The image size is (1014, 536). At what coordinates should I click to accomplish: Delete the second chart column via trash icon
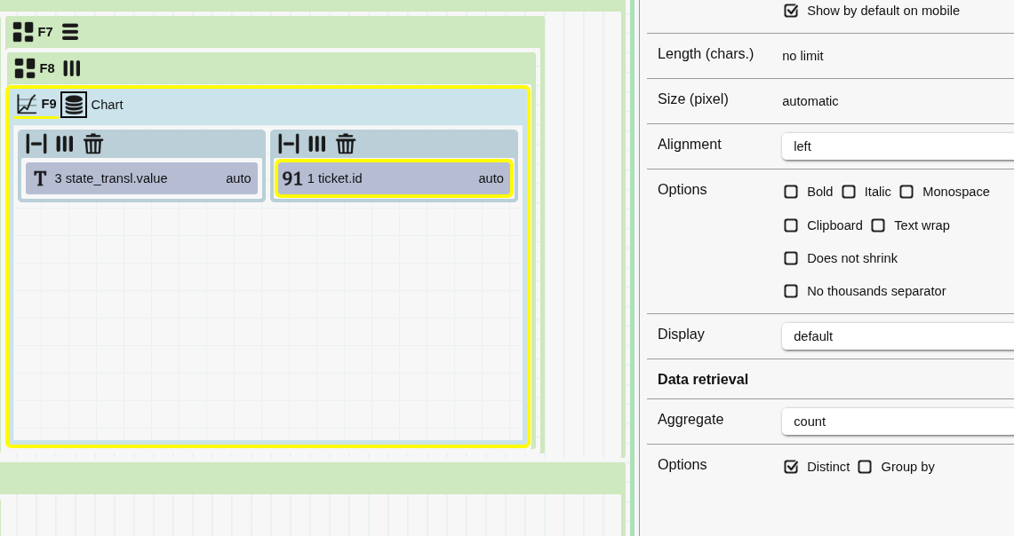pos(346,144)
